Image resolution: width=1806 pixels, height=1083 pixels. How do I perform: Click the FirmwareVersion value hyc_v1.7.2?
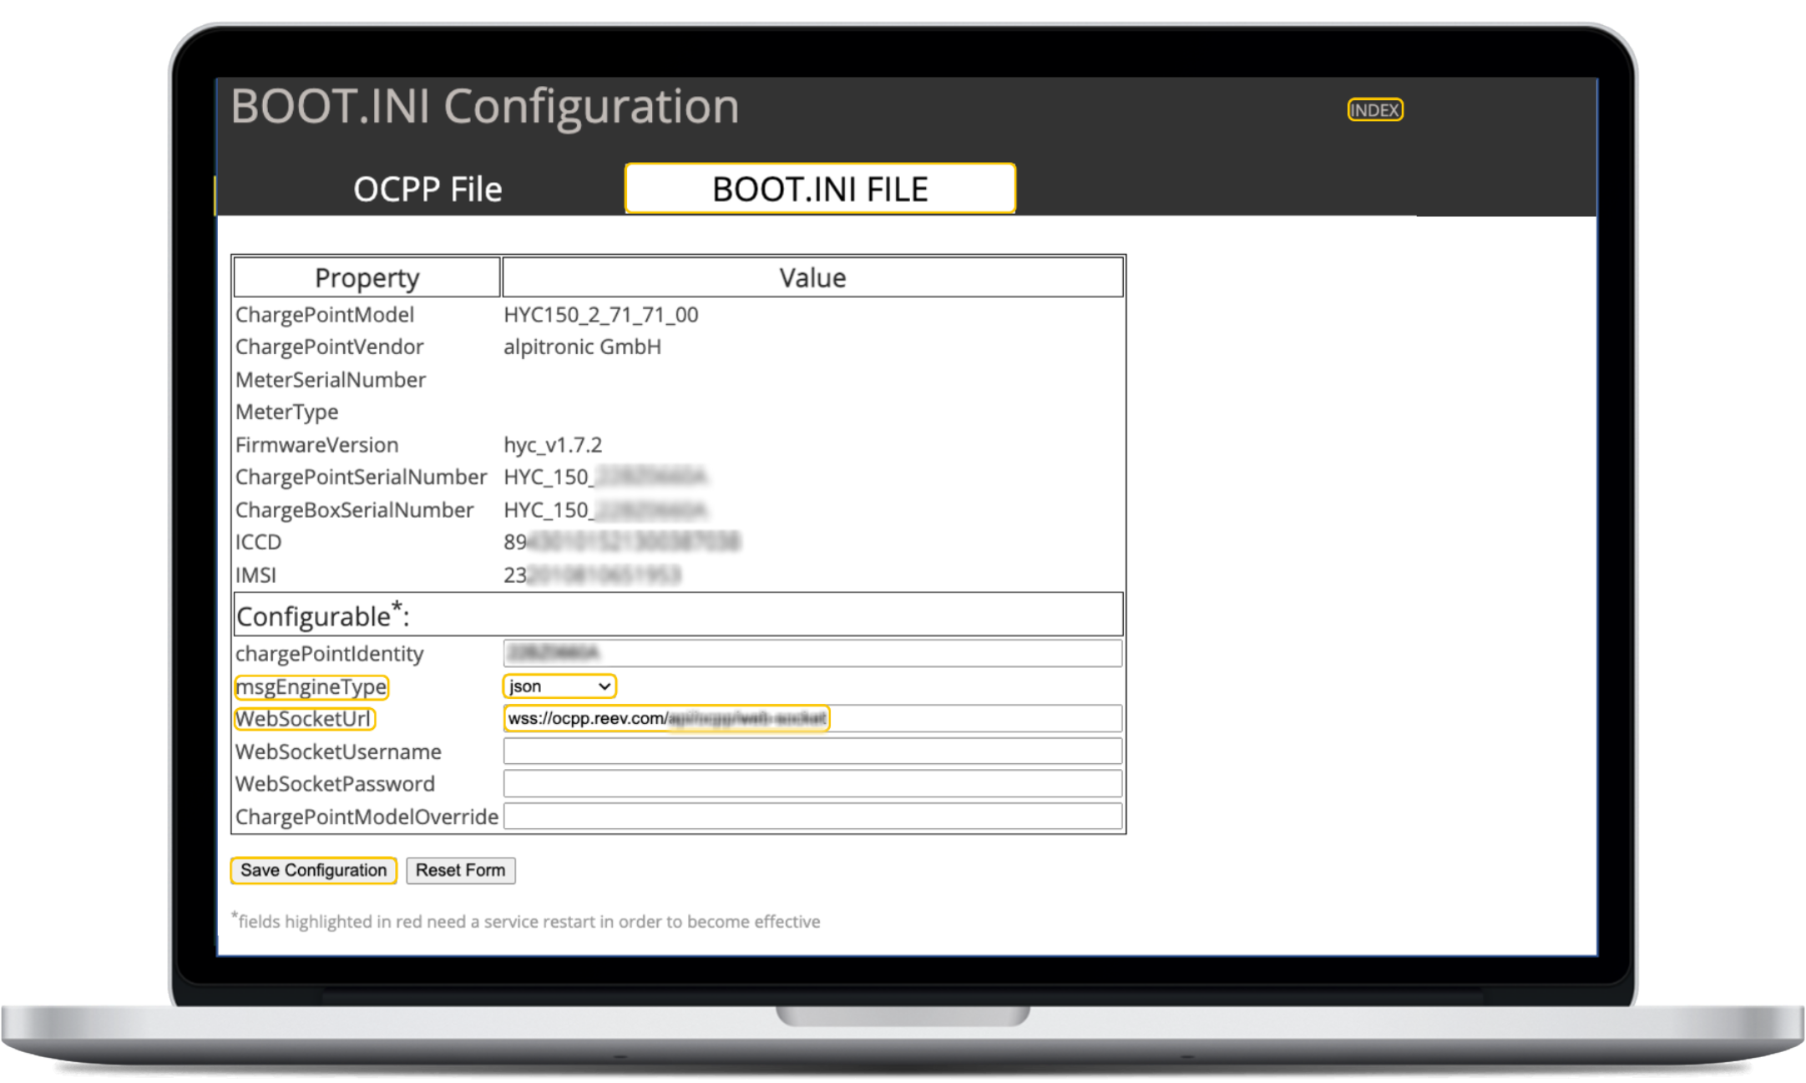(x=552, y=445)
